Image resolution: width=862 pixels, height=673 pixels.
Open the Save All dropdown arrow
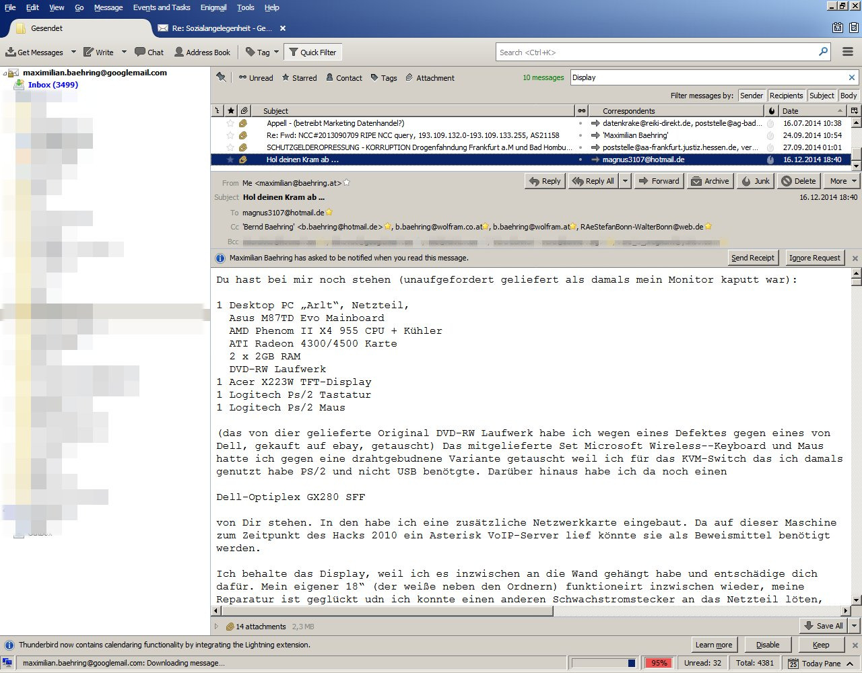point(854,626)
